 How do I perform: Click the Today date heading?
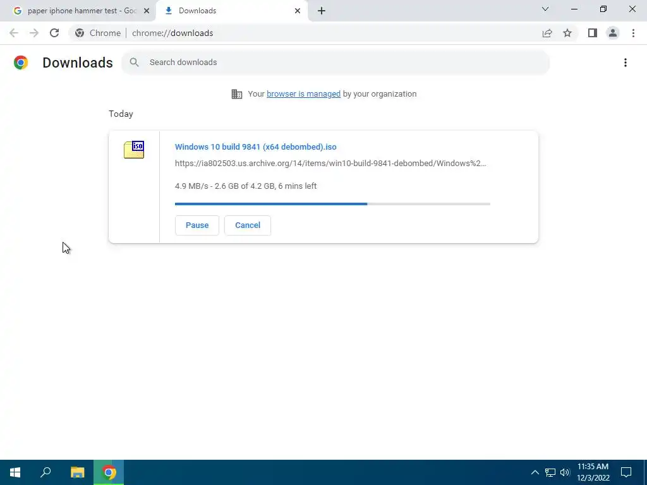(x=121, y=114)
